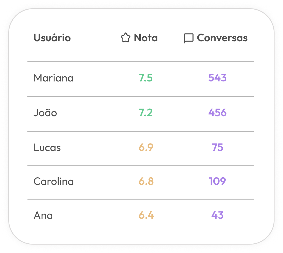Click Ana's rating of 6.4

pos(146,215)
